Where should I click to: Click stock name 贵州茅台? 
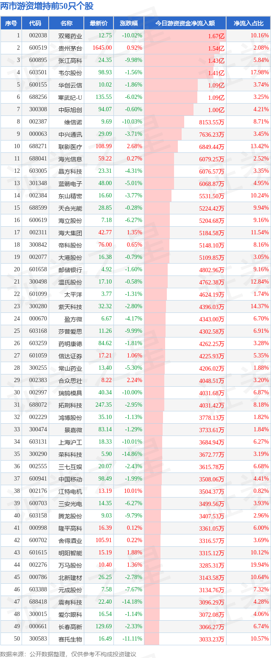click(70, 48)
